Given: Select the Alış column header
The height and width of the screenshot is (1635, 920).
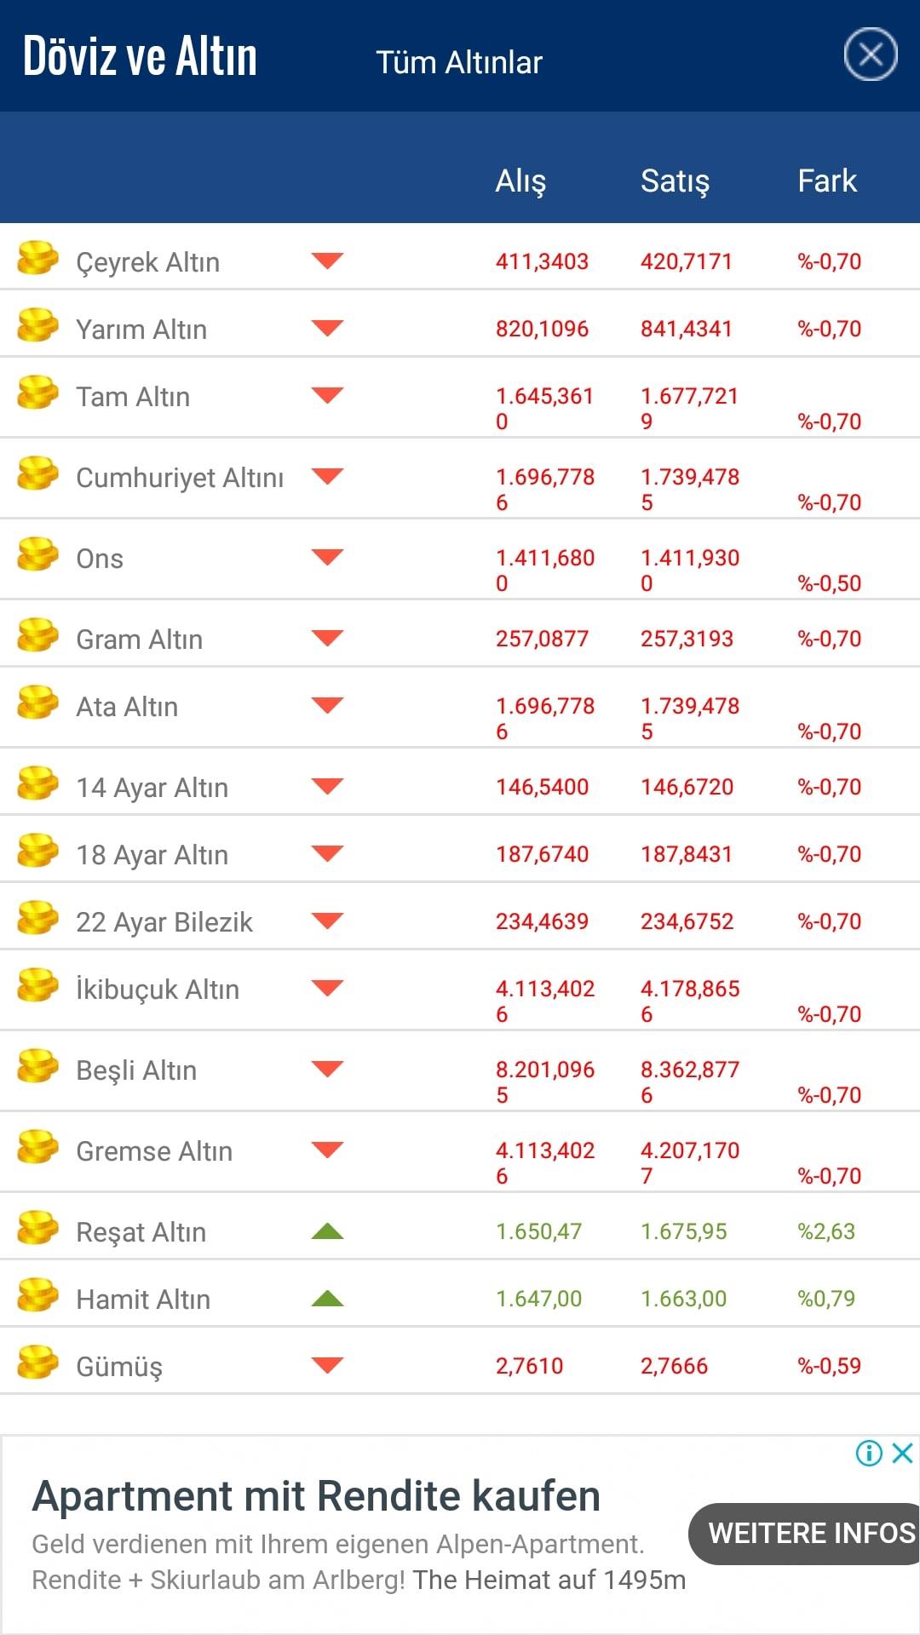Looking at the screenshot, I should click(x=520, y=181).
